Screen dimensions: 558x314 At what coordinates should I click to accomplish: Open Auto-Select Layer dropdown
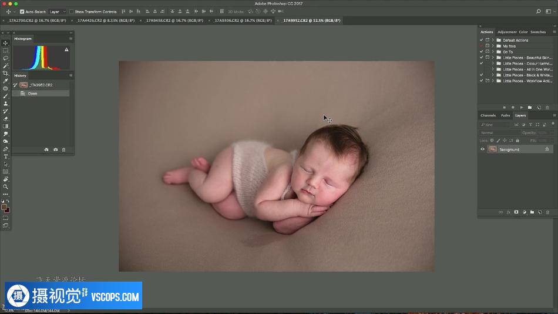58,12
